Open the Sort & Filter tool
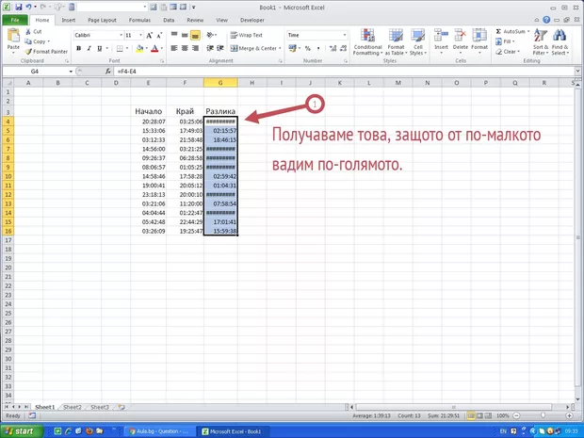 540,40
